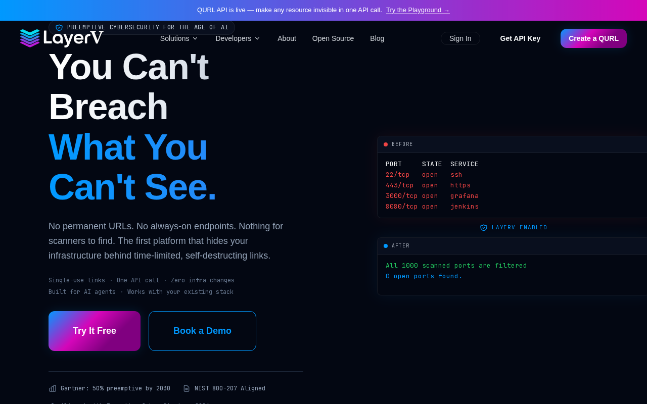Image resolution: width=647 pixels, height=404 pixels.
Task: Click the announcement text 'QURL API is live'
Action: 290,10
